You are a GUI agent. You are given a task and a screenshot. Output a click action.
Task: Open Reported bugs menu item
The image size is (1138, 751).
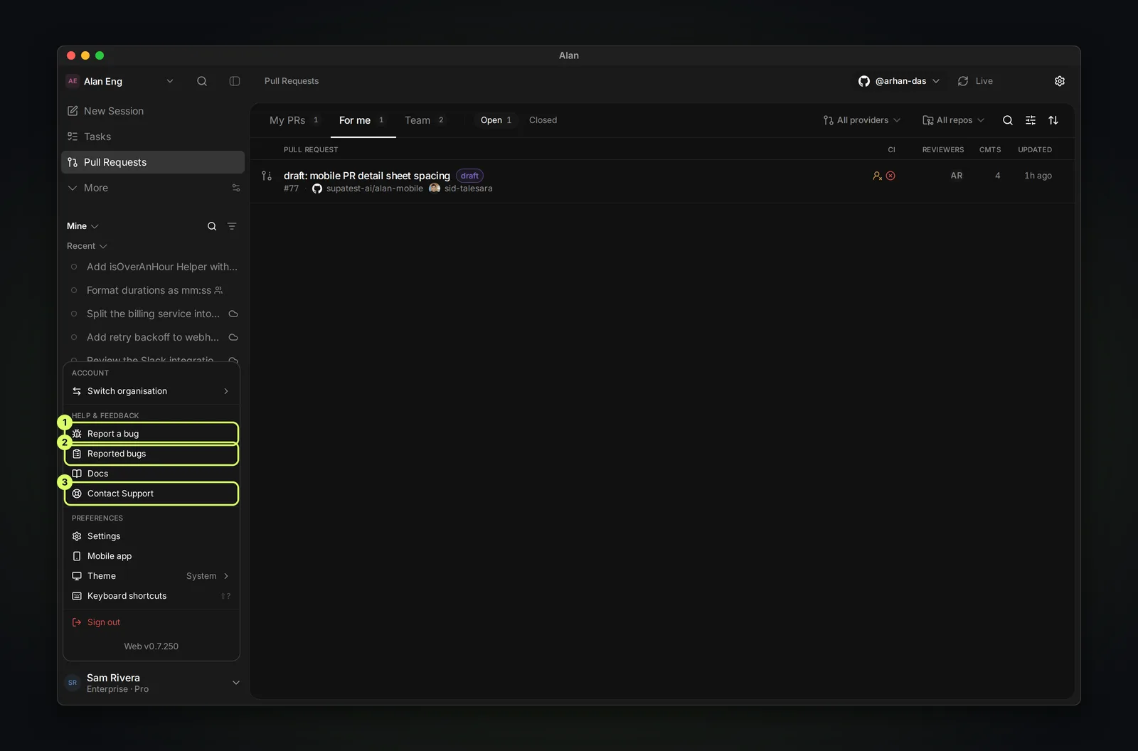tap(152, 454)
